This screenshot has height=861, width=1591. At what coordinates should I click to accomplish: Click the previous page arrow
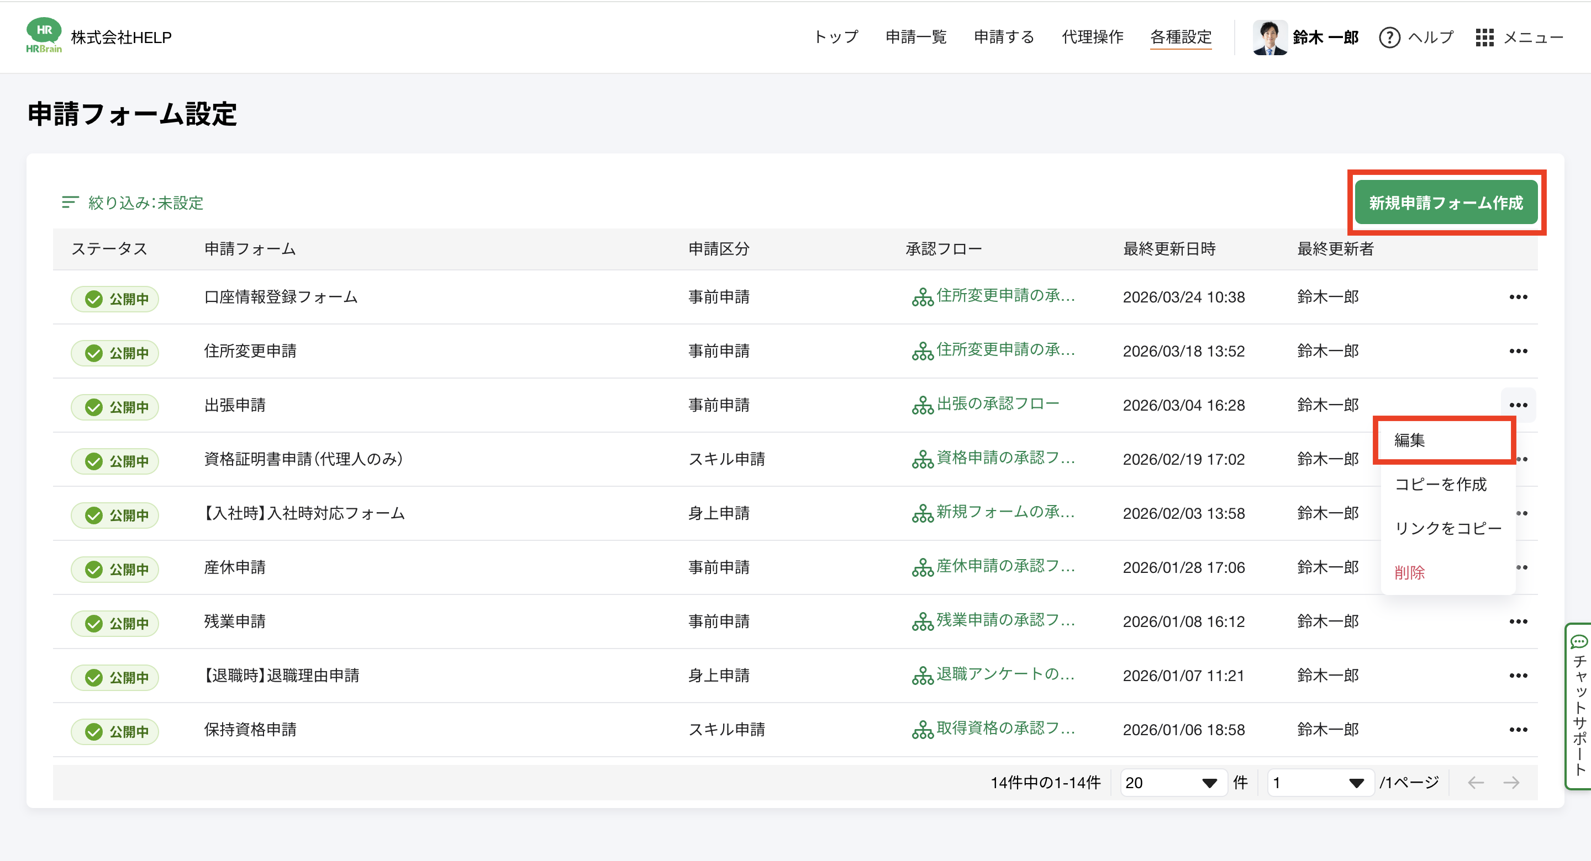click(x=1476, y=783)
